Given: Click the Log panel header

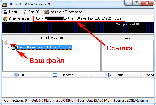Looking at the screenshot, I should (127, 37).
